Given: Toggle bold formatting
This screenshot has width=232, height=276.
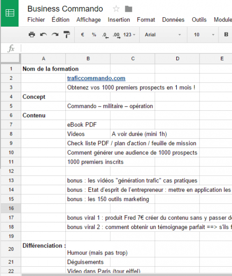Looking at the screenshot, I should coord(226,34).
